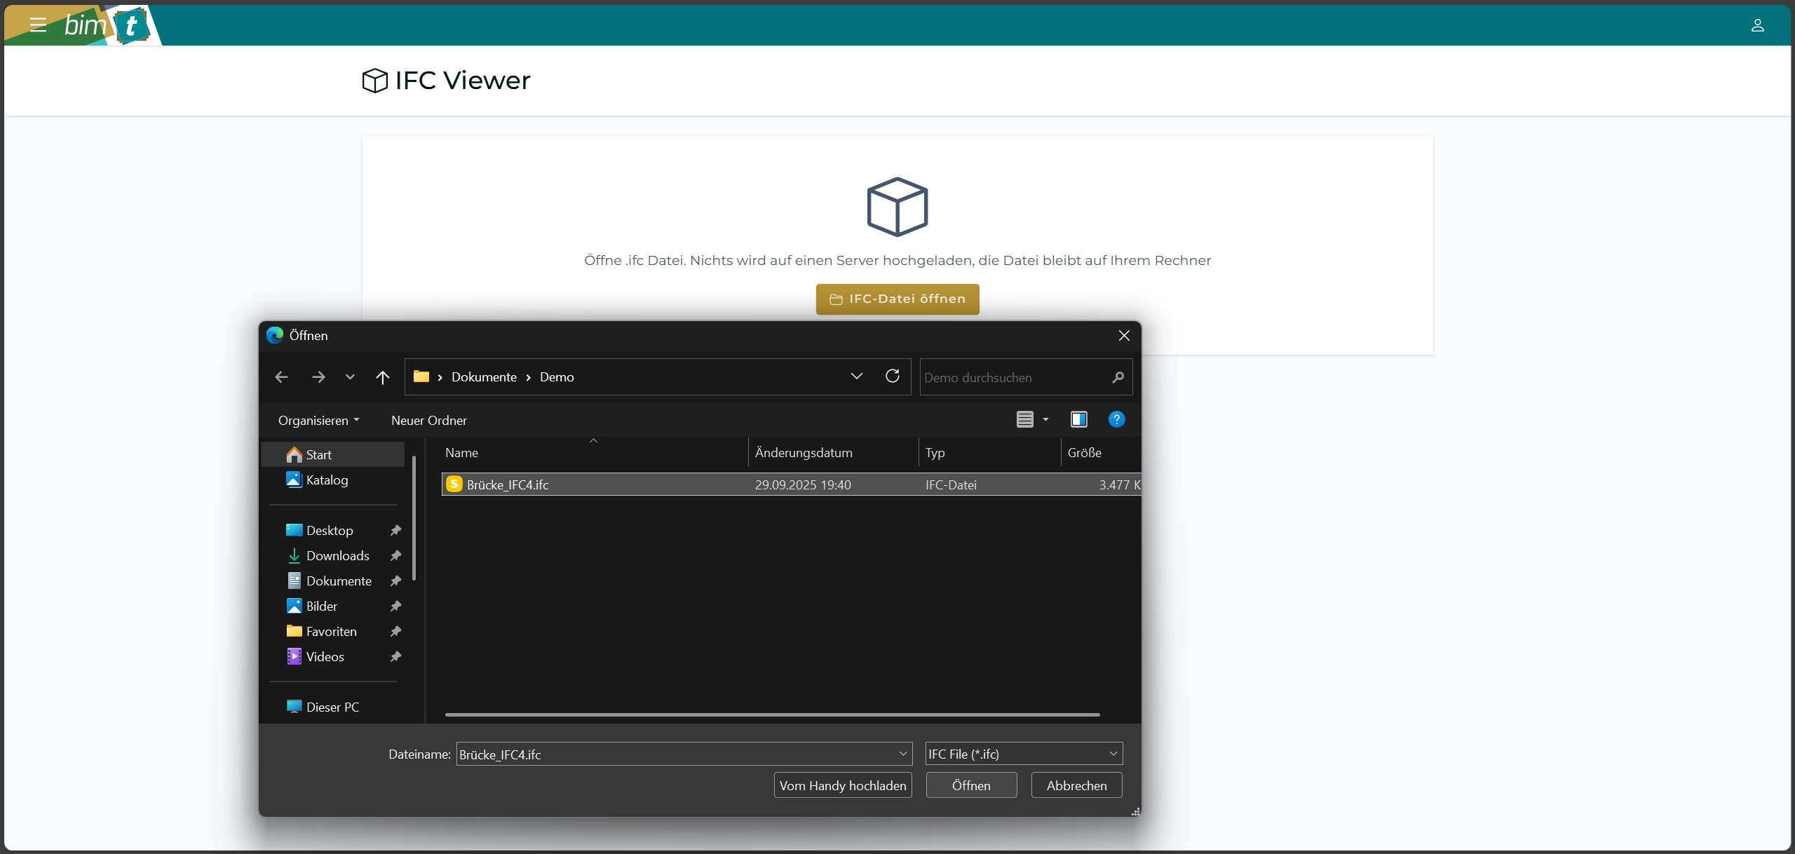1795x854 pixels.
Task: Click Vom Handy hochladen button
Action: (x=842, y=785)
